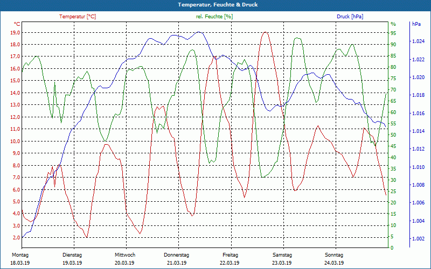The width and height of the screenshot is (431, 269).
Task: Click the 55 humidity axis value
Action: coord(393,124)
